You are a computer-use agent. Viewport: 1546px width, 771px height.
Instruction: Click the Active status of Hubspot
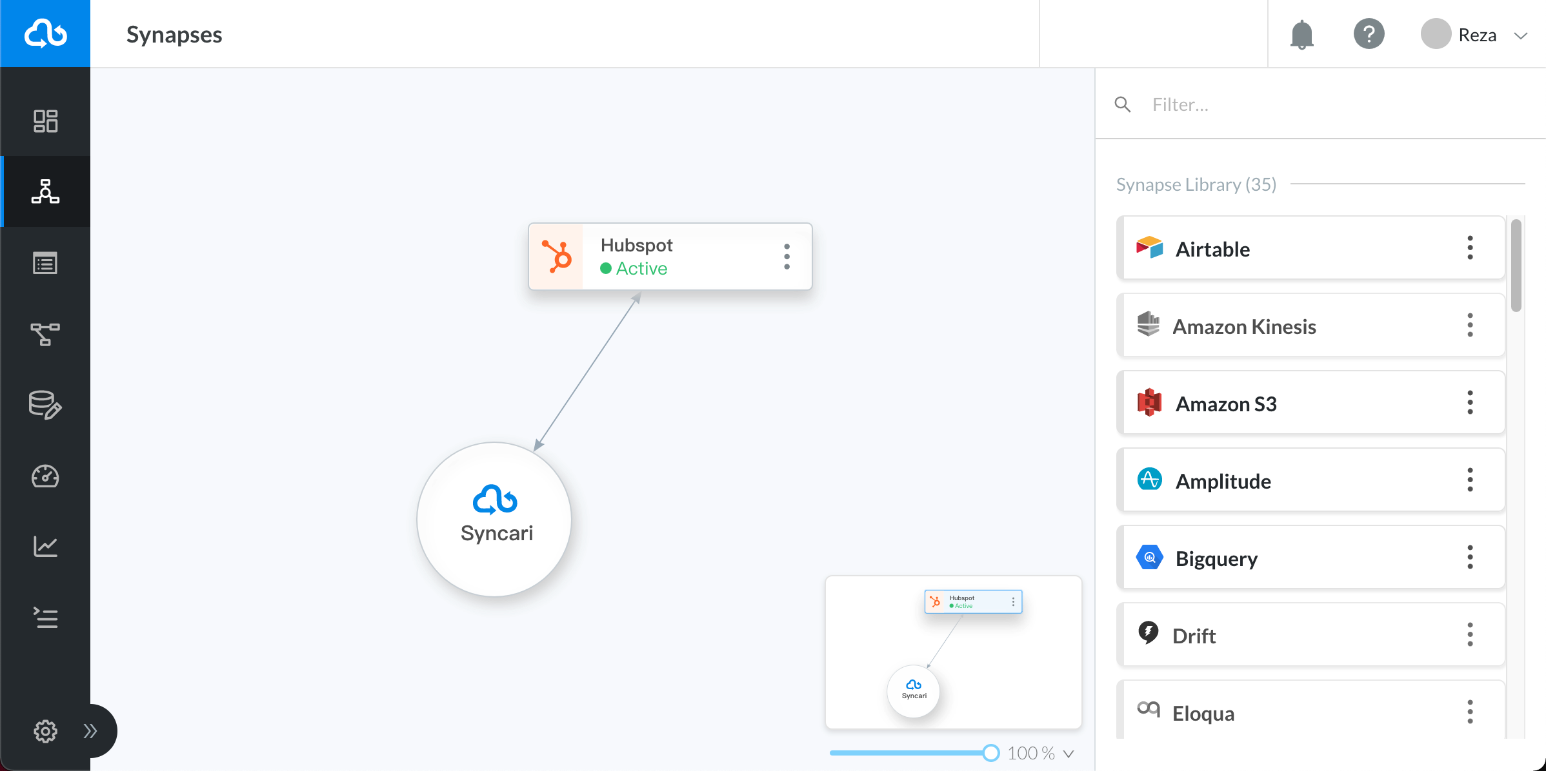[634, 268]
